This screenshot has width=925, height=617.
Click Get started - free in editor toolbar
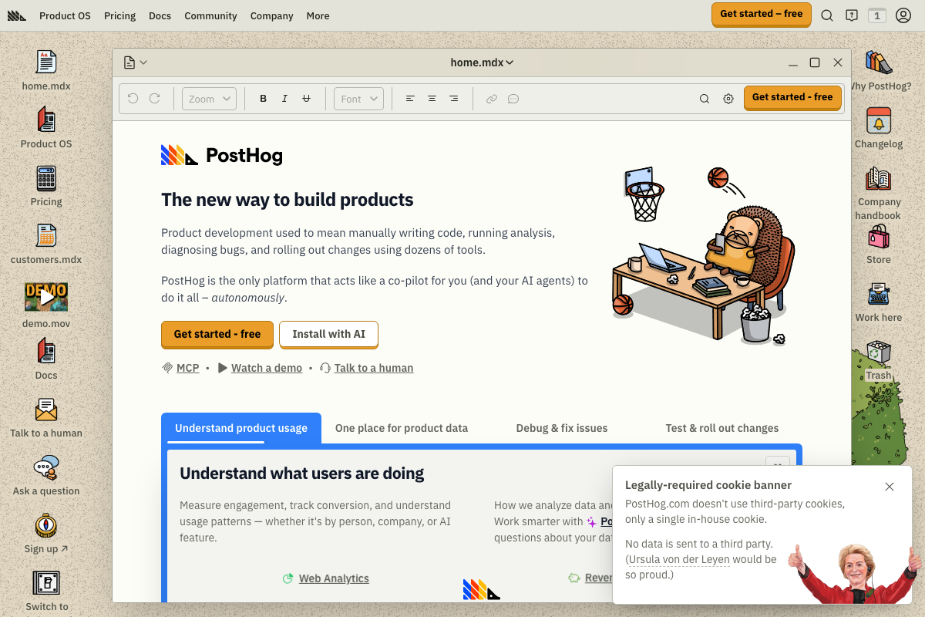(792, 98)
